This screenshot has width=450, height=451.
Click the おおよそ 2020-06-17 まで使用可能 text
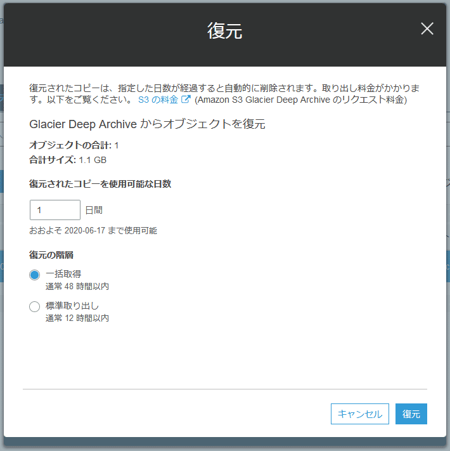93,230
